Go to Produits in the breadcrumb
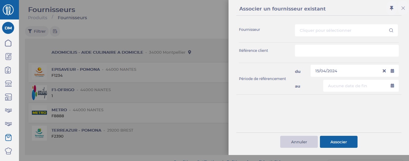This screenshot has height=161, width=409. click(38, 18)
